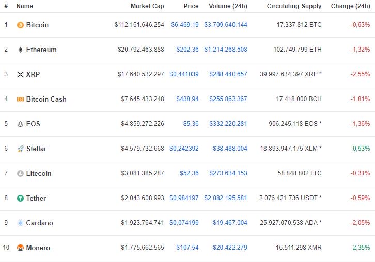
Task: Click supply 17.337.812 BTC
Action: [x=299, y=25]
